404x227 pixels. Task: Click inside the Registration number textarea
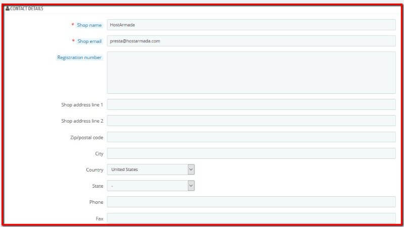[x=251, y=73]
